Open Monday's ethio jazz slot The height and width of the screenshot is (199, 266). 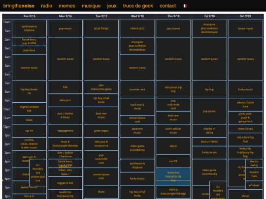(x=65, y=100)
